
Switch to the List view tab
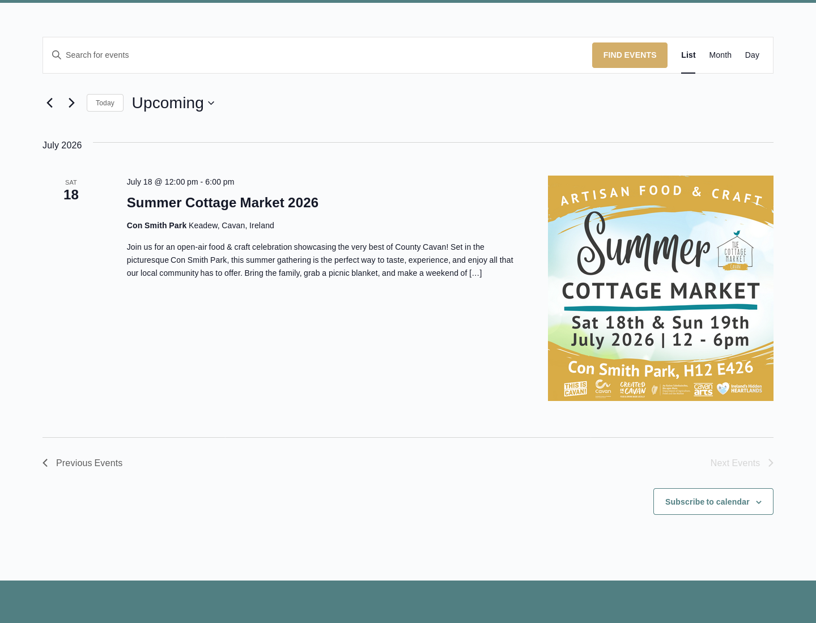coord(688,55)
